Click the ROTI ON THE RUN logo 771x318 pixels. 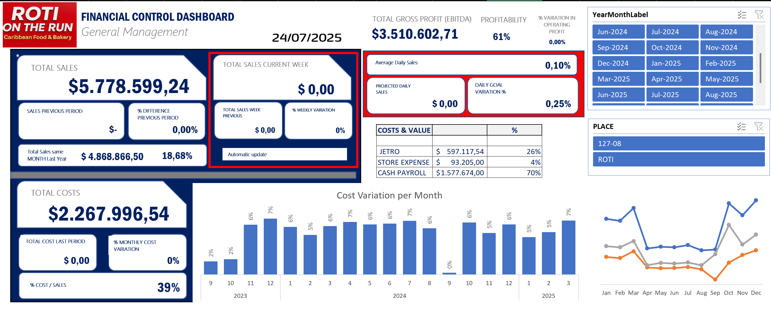pyautogui.click(x=40, y=25)
